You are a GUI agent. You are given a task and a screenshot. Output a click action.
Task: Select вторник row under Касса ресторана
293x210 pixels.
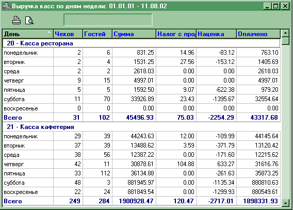pyautogui.click(x=141, y=62)
